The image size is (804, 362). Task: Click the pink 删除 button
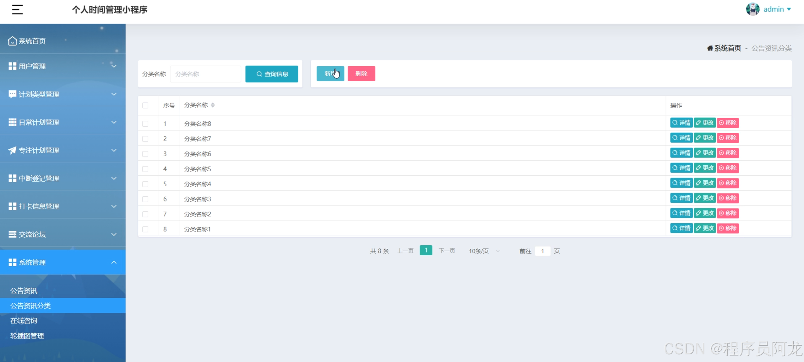tap(361, 74)
